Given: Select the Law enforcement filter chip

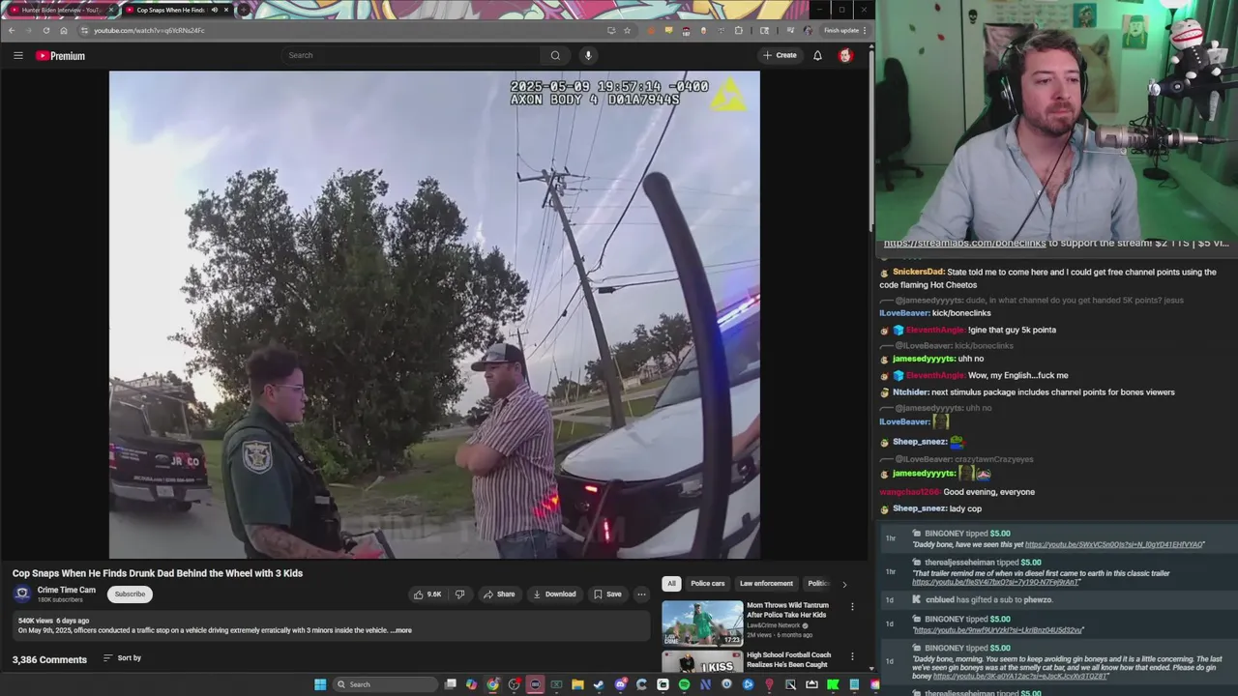Looking at the screenshot, I should tap(766, 584).
